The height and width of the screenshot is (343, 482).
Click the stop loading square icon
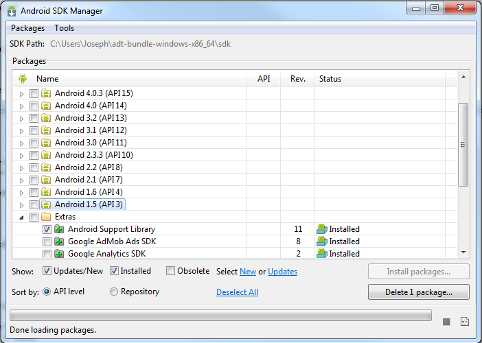[x=446, y=322]
